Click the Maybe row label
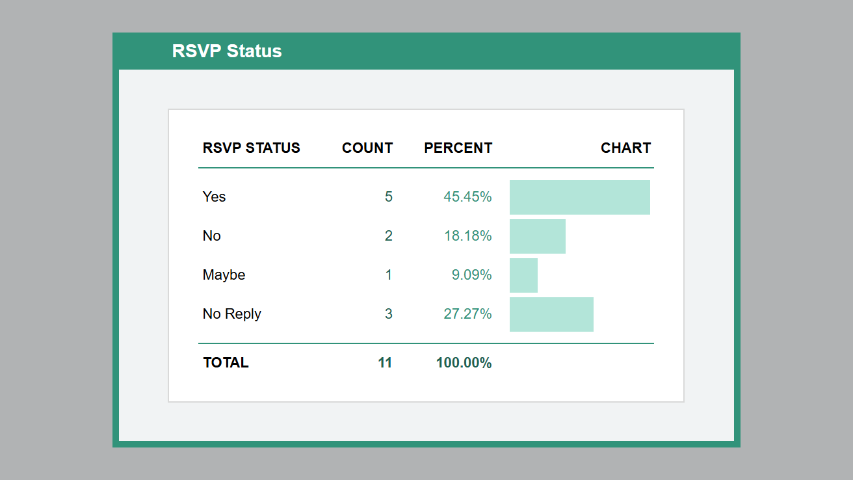Image resolution: width=853 pixels, height=480 pixels. point(224,274)
